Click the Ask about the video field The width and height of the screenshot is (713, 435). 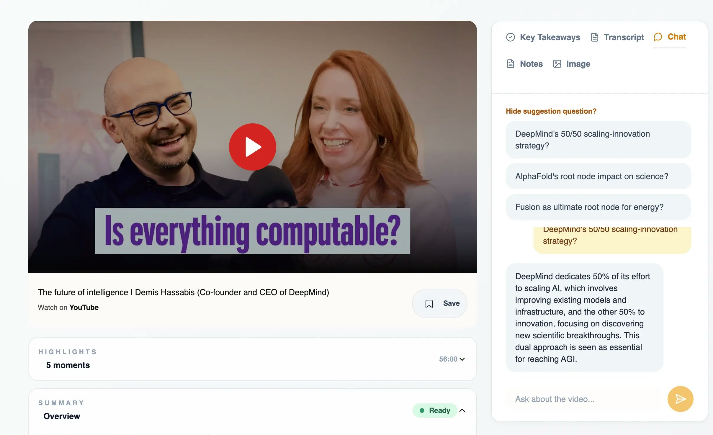[584, 399]
